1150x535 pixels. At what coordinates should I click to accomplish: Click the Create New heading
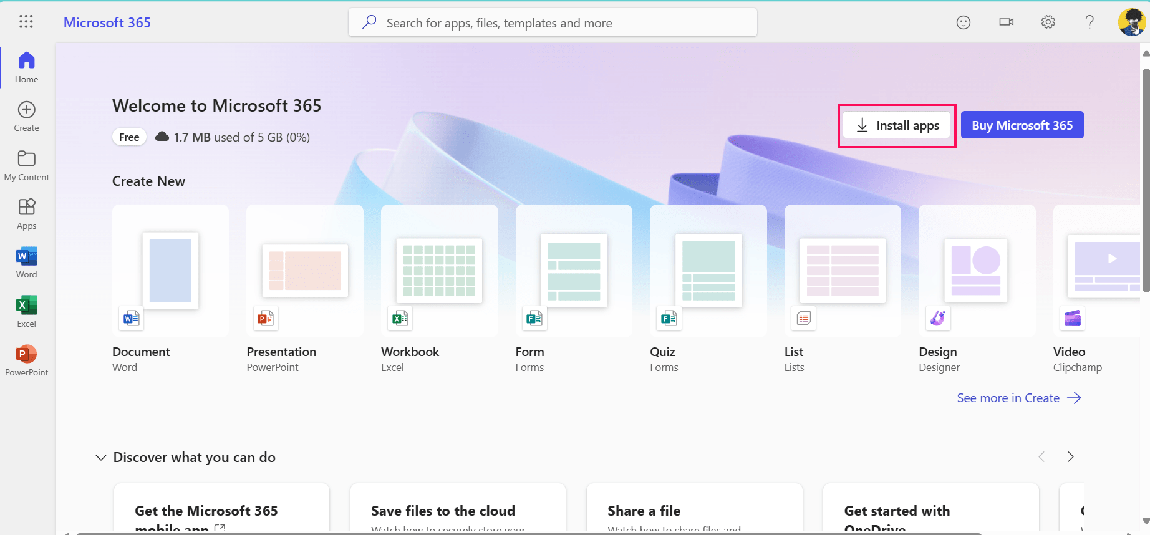click(x=148, y=181)
